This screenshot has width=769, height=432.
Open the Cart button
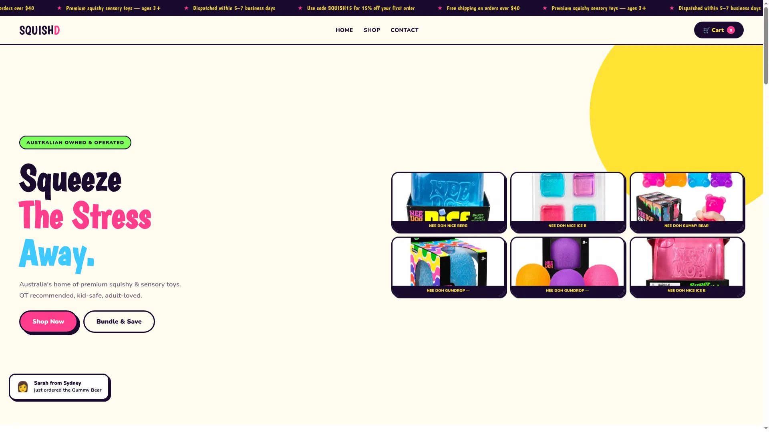coord(719,30)
